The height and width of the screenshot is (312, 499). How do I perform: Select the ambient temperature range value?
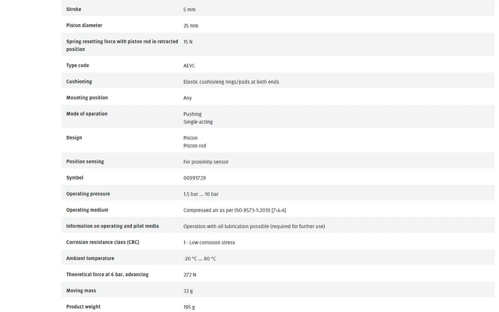(200, 259)
